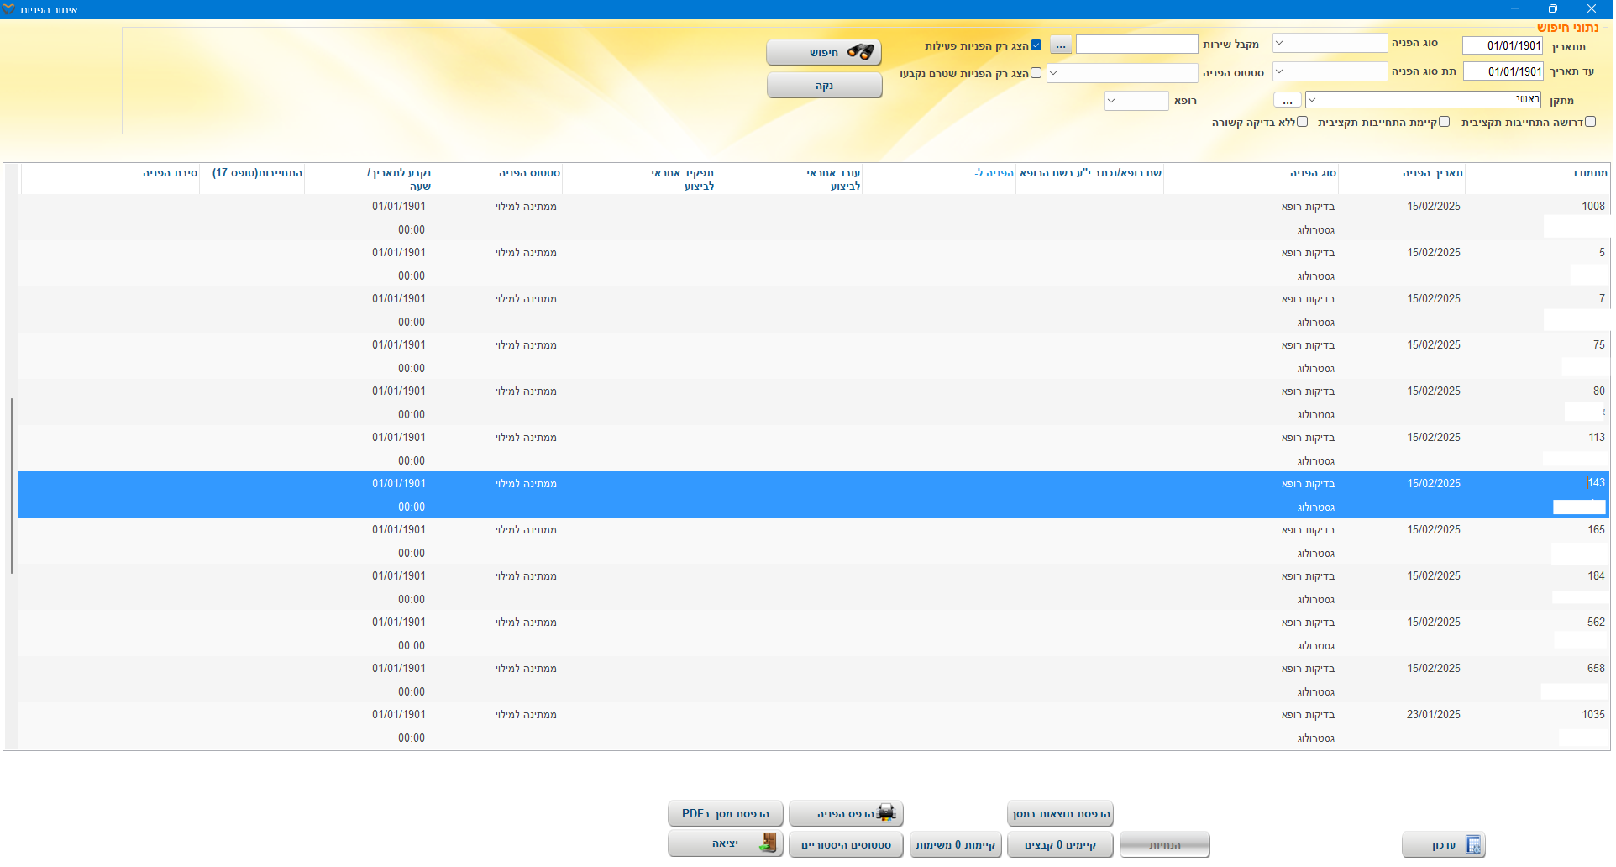The width and height of the screenshot is (1616, 867).
Task: Open the מתקן dropdown showing ראשי
Action: click(1423, 100)
